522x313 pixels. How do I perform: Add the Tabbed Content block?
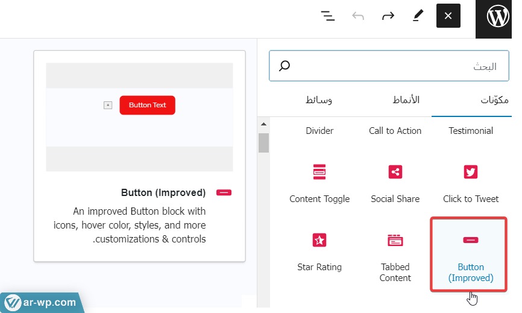pos(395,255)
